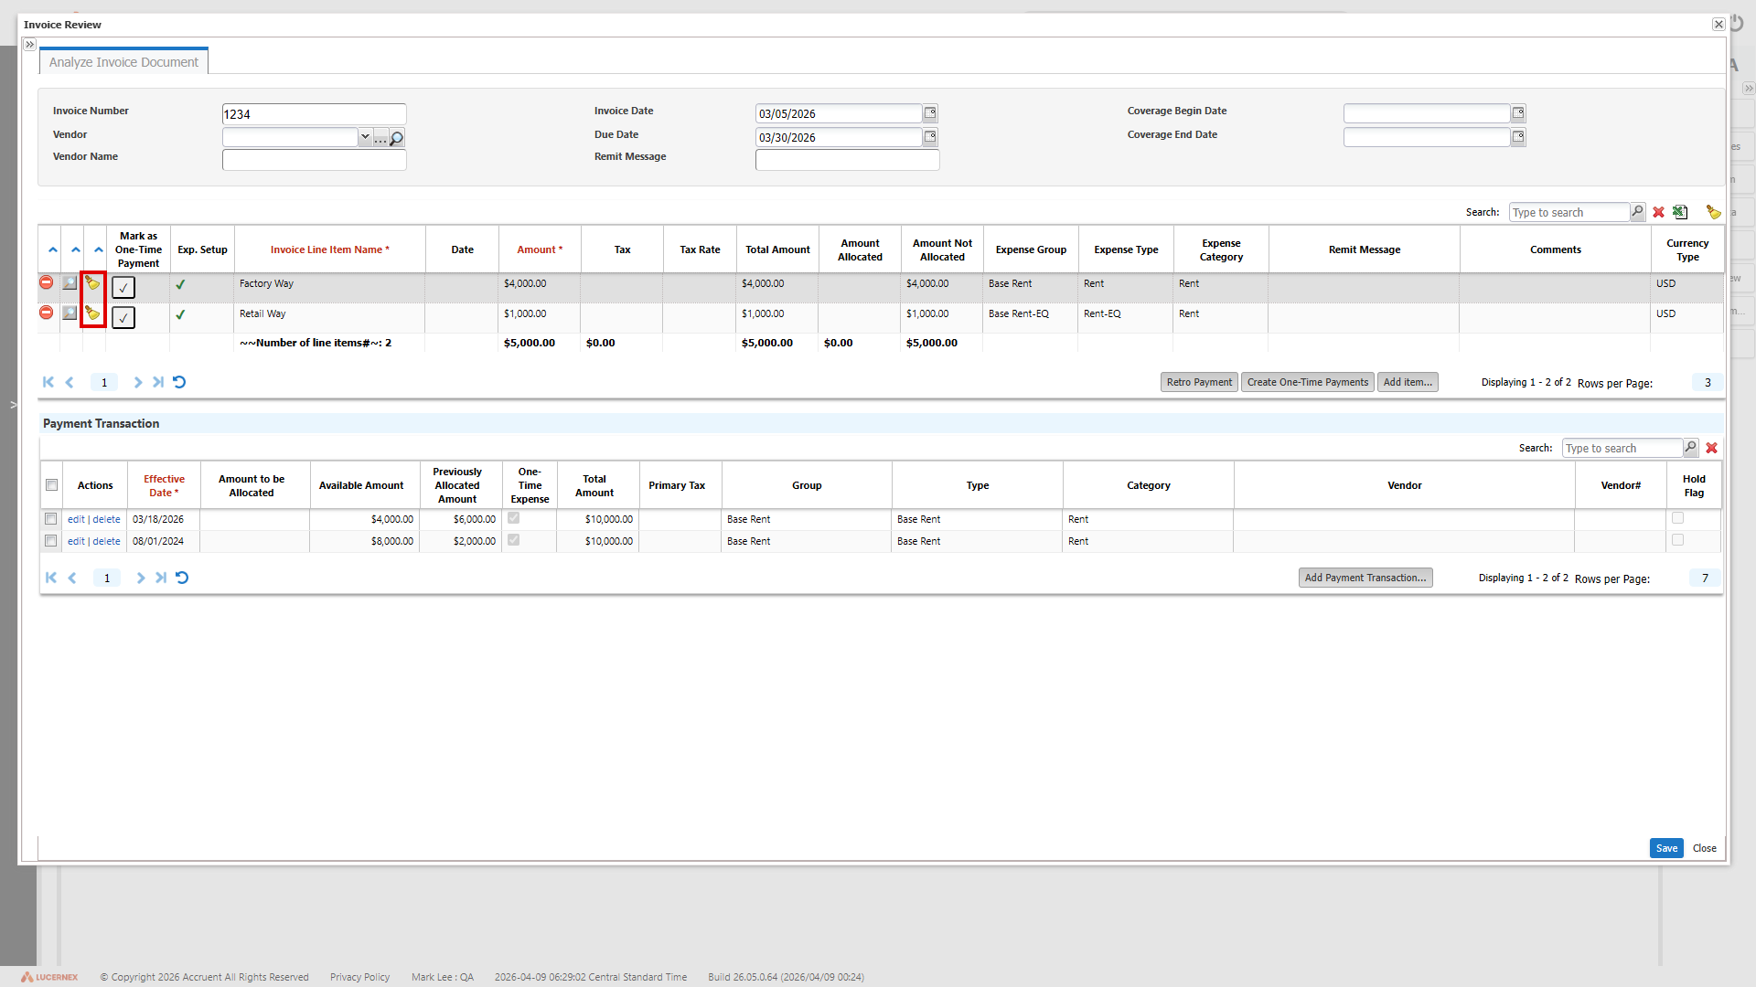Focus the Remit Message text field
Viewport: 1756px width, 987px height.
click(847, 160)
